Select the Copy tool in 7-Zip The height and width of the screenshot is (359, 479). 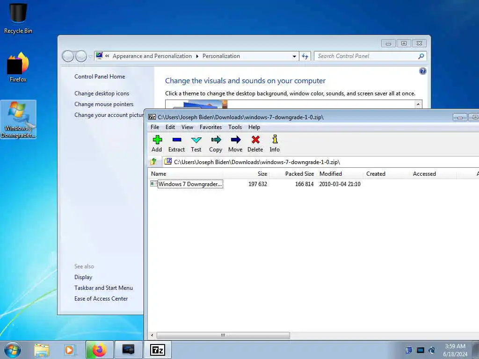click(216, 144)
